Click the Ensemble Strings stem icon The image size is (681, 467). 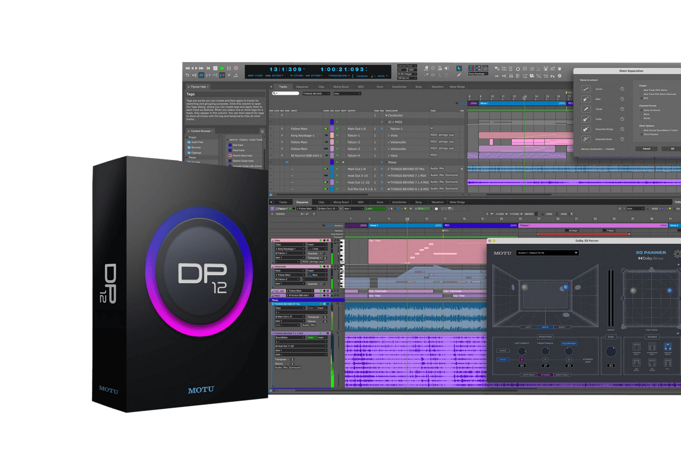click(x=586, y=129)
